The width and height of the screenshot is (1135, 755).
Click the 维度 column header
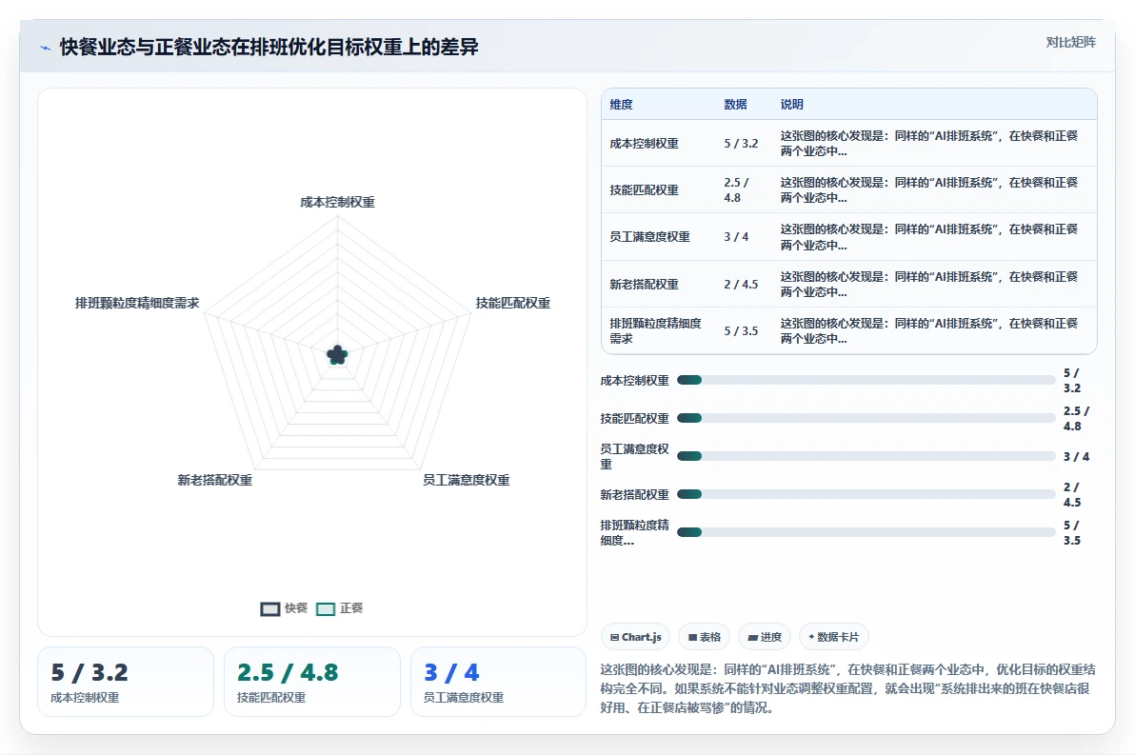[621, 104]
